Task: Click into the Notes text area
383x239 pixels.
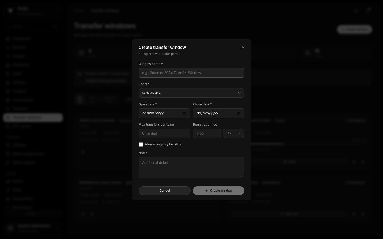Action: [x=191, y=168]
